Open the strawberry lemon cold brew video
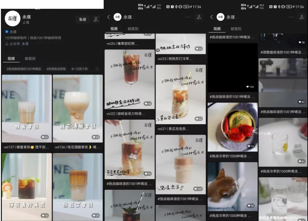Image resolution: width=308 pixels, height=221 pixels. (x=233, y=127)
